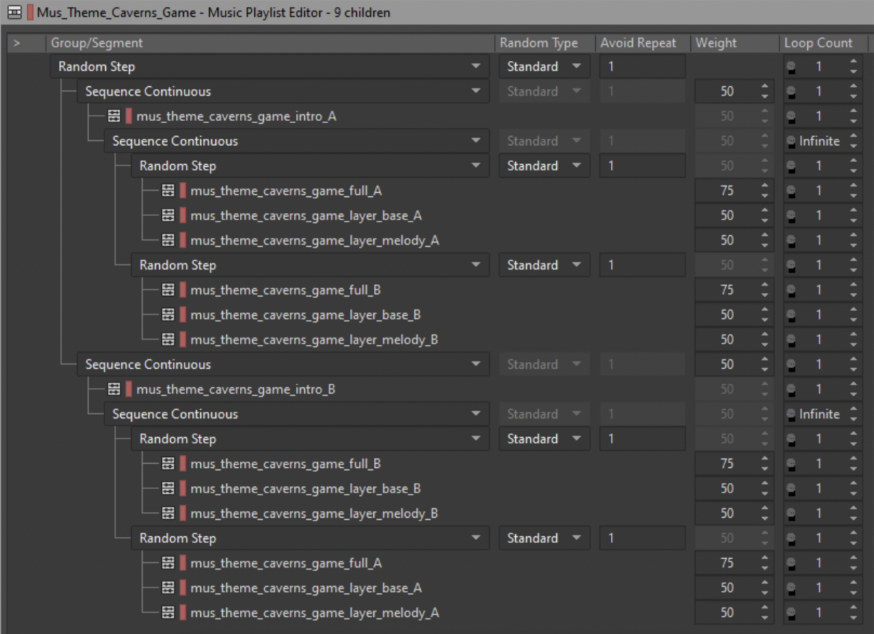The width and height of the screenshot is (874, 634).
Task: Open Random Type dropdown of Random Step directly under intro_A's Infinite group
Action: click(576, 165)
